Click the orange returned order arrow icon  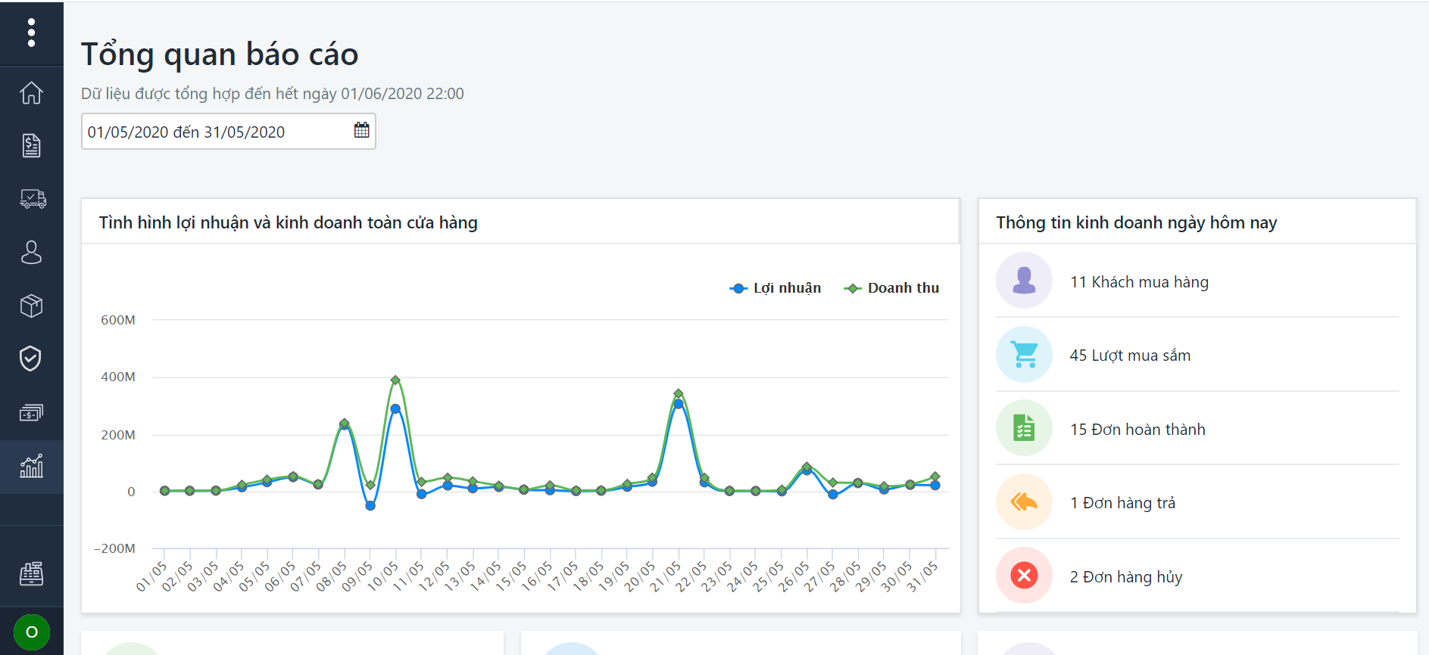click(1024, 501)
